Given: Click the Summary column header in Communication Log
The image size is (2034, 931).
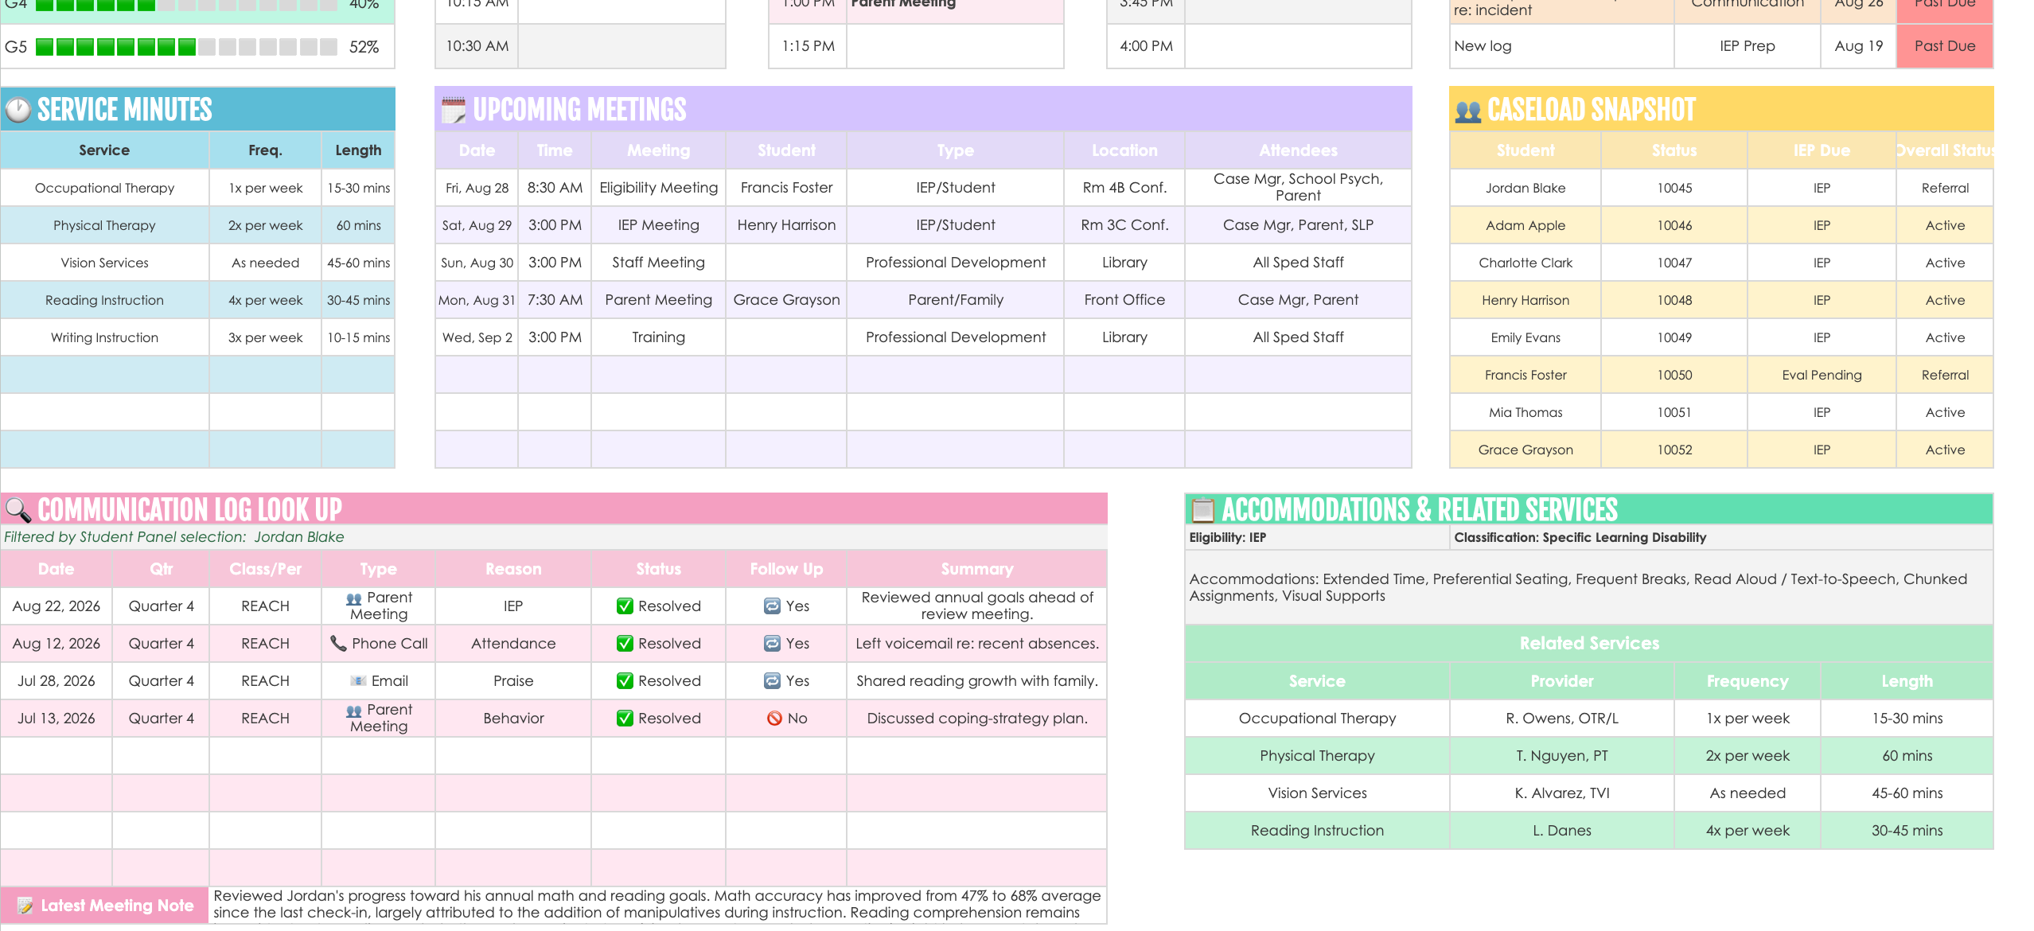Looking at the screenshot, I should [x=976, y=569].
